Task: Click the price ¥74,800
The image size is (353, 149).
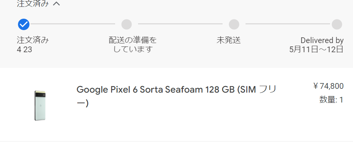Action: coord(328,86)
